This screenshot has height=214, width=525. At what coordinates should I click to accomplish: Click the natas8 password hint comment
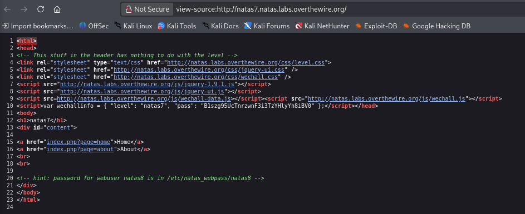(x=140, y=178)
